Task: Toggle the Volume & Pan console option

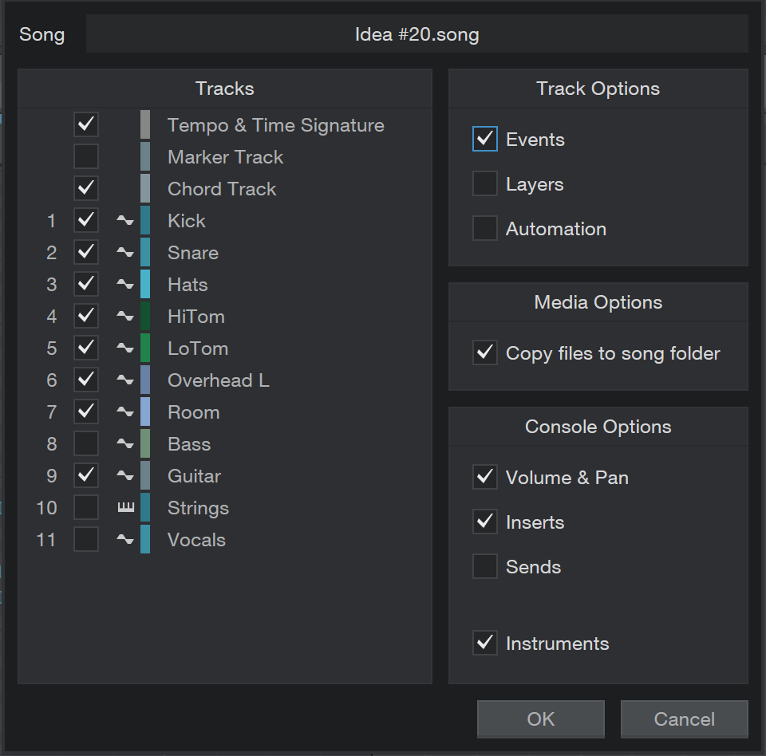Action: click(485, 477)
